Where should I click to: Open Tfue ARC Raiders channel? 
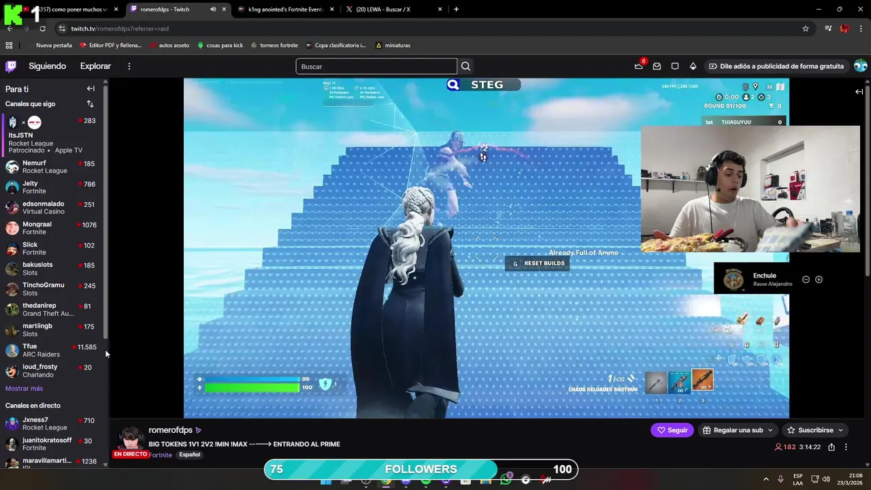point(52,350)
